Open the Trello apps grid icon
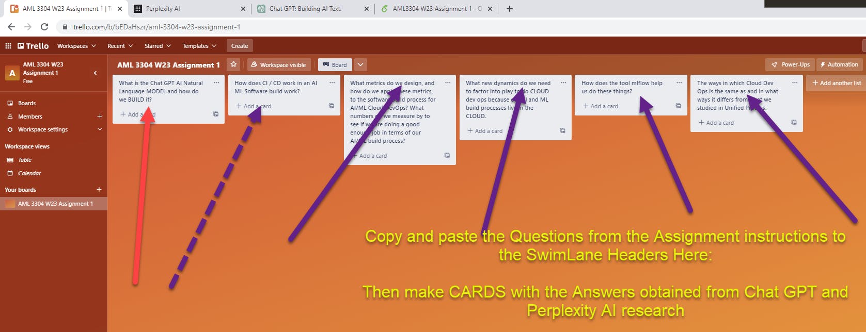 [8, 46]
